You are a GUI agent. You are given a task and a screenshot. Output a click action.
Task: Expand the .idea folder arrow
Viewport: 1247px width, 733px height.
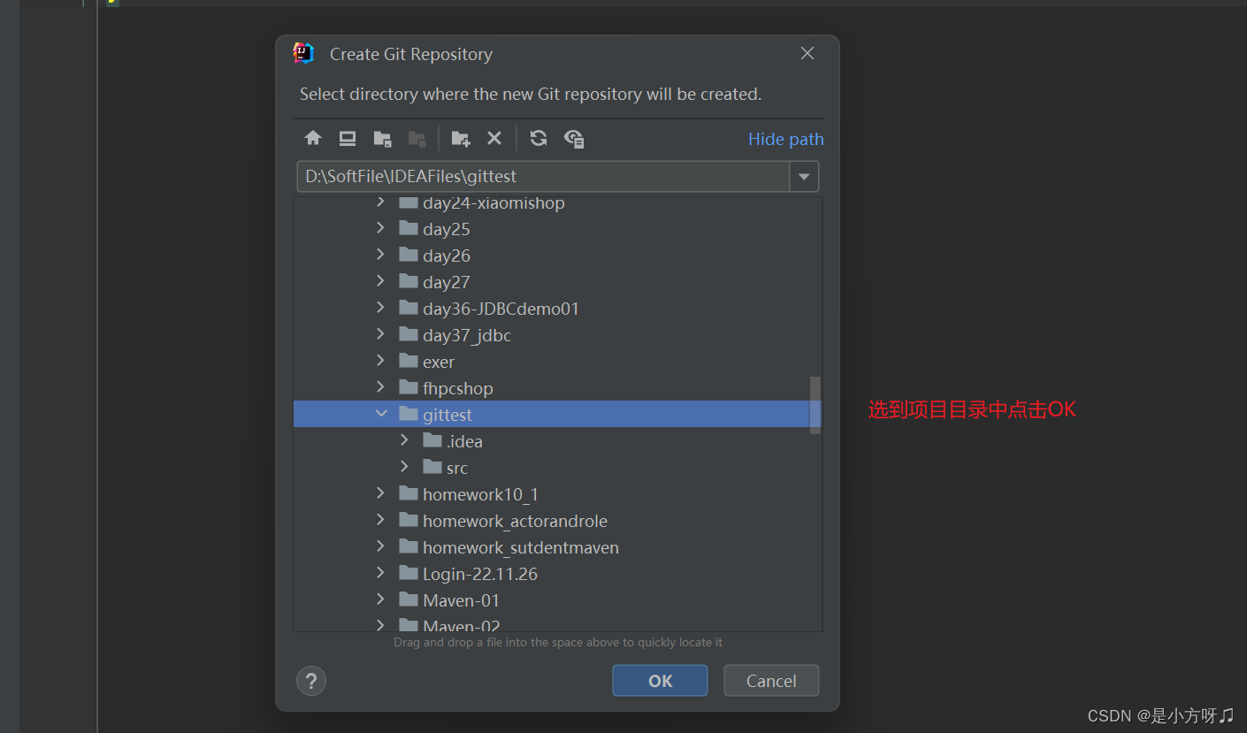tap(404, 440)
